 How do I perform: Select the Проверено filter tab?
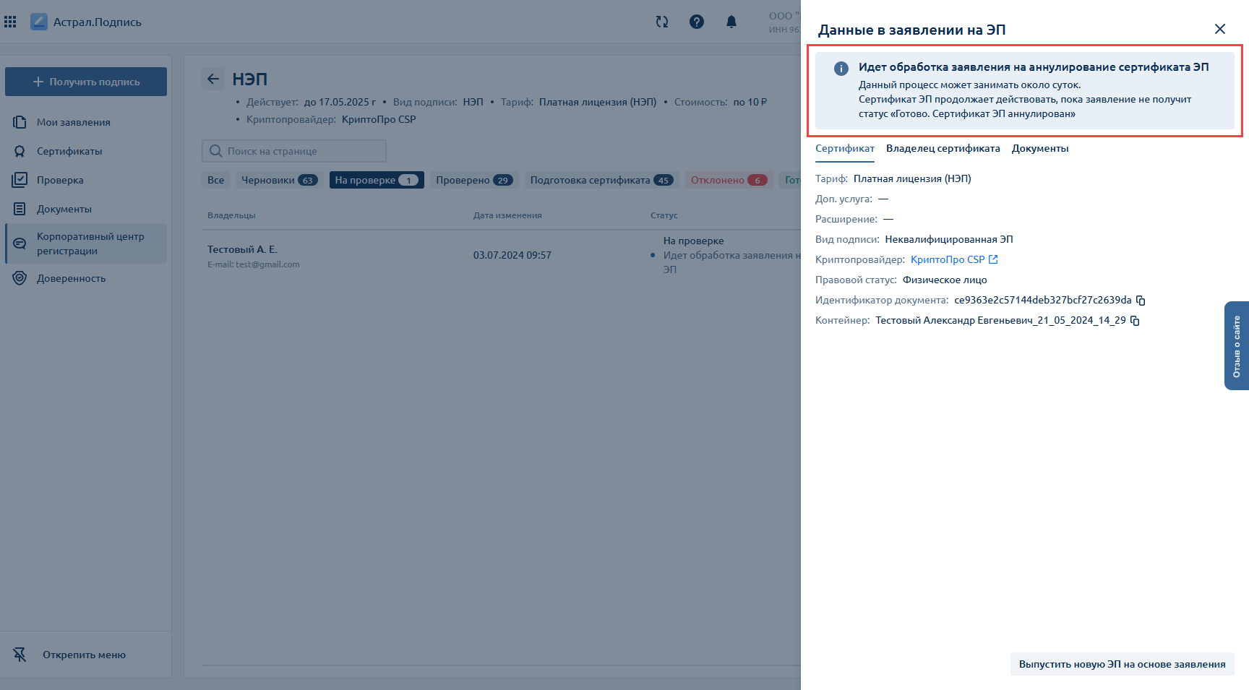474,180
